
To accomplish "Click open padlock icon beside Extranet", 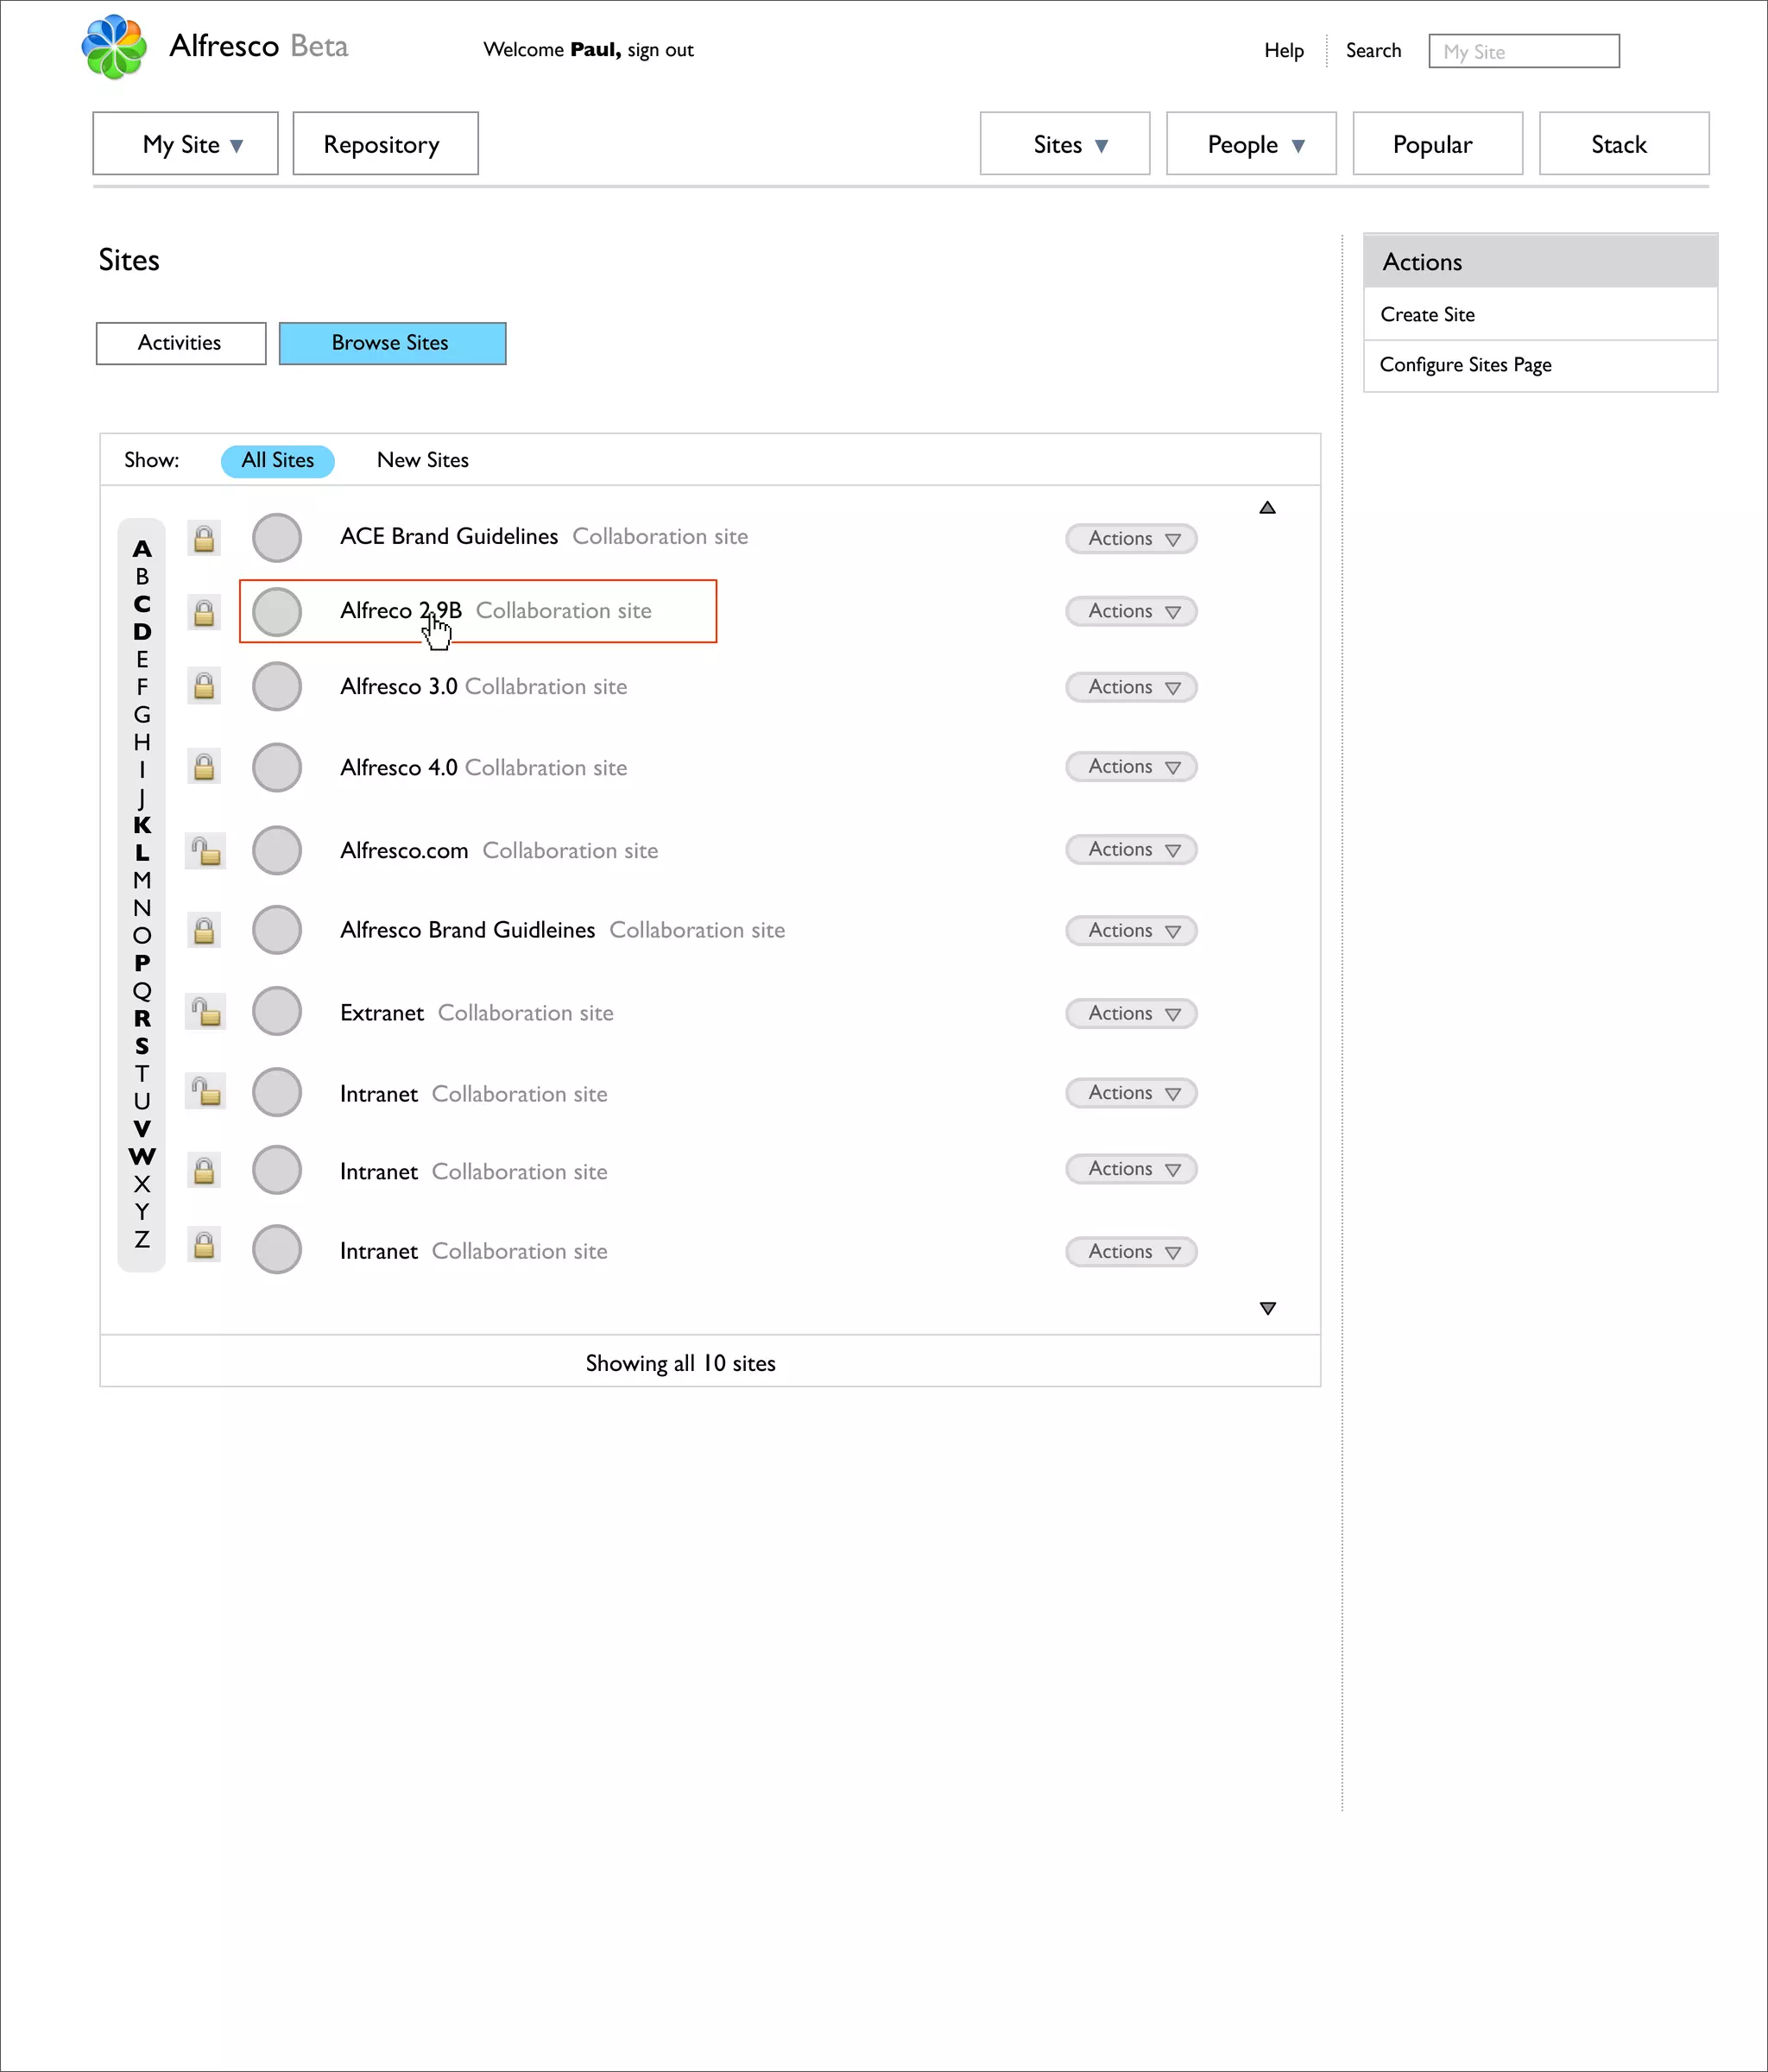I will (206, 1012).
